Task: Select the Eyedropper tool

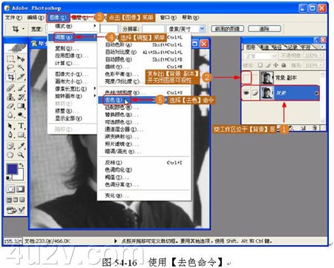Action: 21,146
